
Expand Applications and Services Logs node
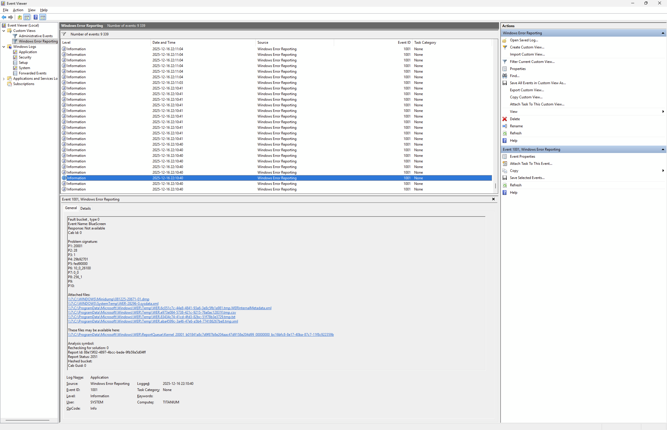click(x=4, y=79)
